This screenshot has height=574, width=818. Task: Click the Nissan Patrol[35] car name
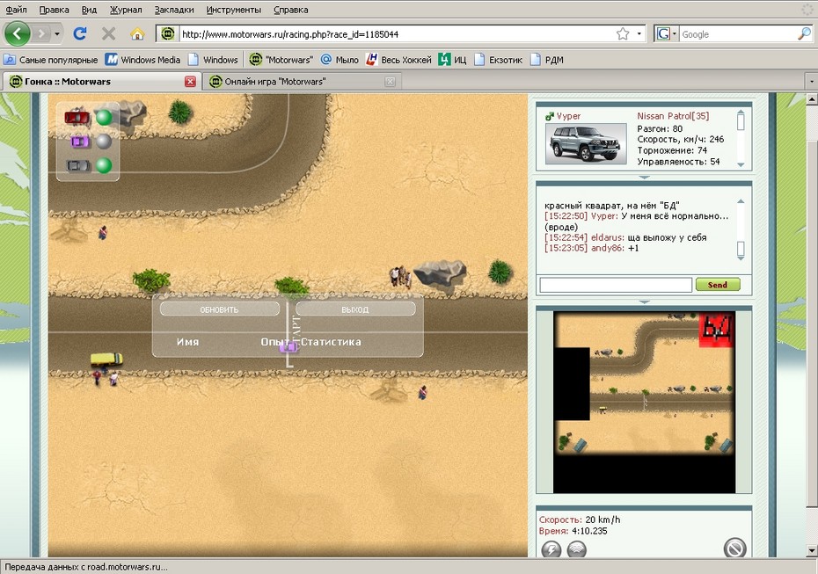point(673,116)
